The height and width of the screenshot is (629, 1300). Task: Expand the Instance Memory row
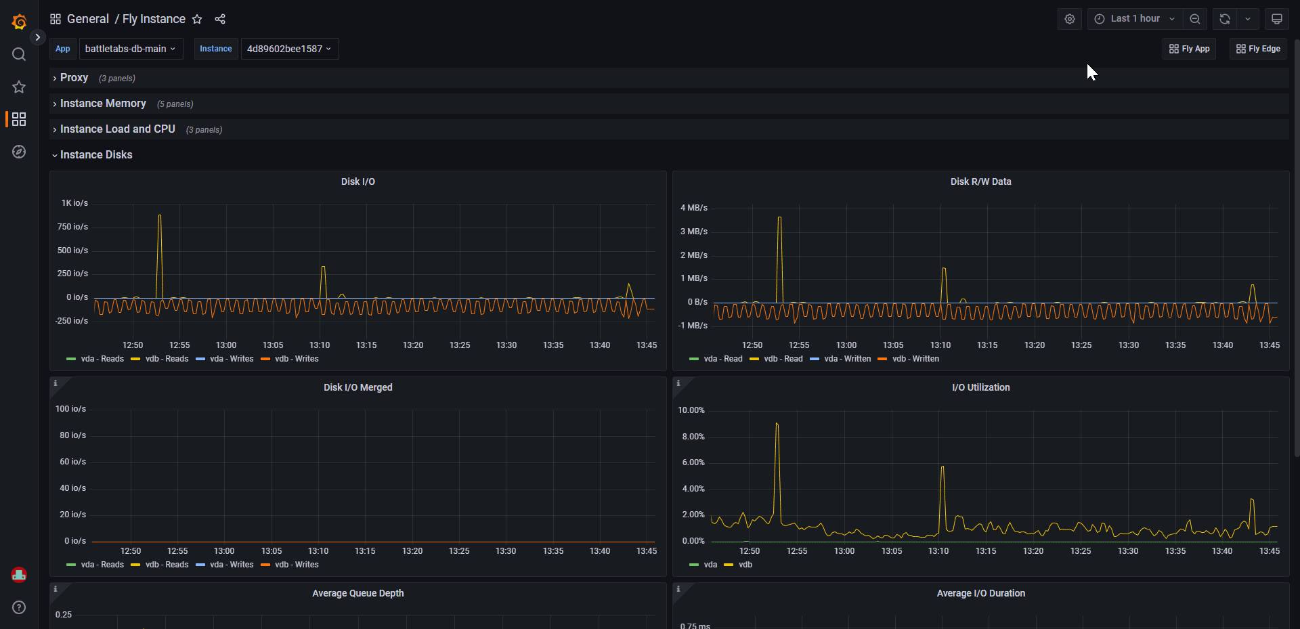[103, 104]
